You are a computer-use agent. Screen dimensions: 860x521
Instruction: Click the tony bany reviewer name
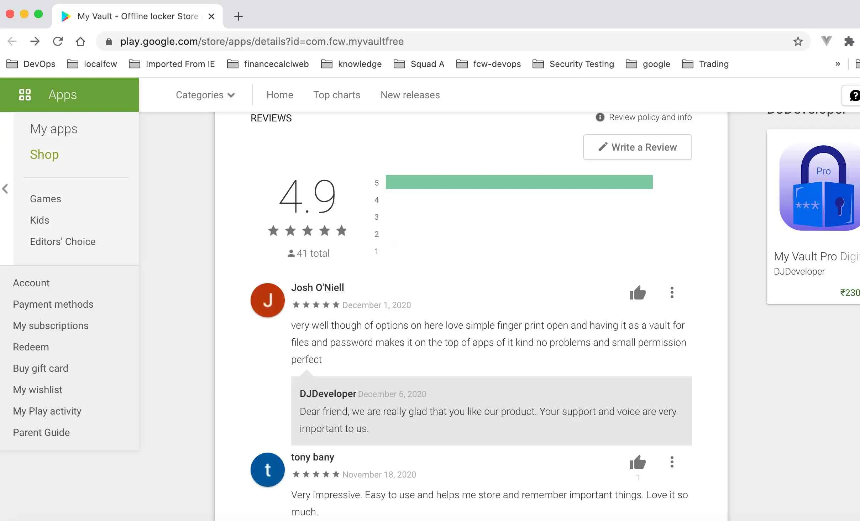coord(313,457)
